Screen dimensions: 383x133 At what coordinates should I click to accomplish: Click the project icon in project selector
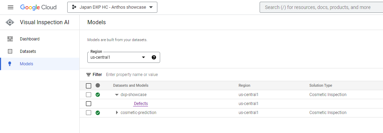point(74,7)
